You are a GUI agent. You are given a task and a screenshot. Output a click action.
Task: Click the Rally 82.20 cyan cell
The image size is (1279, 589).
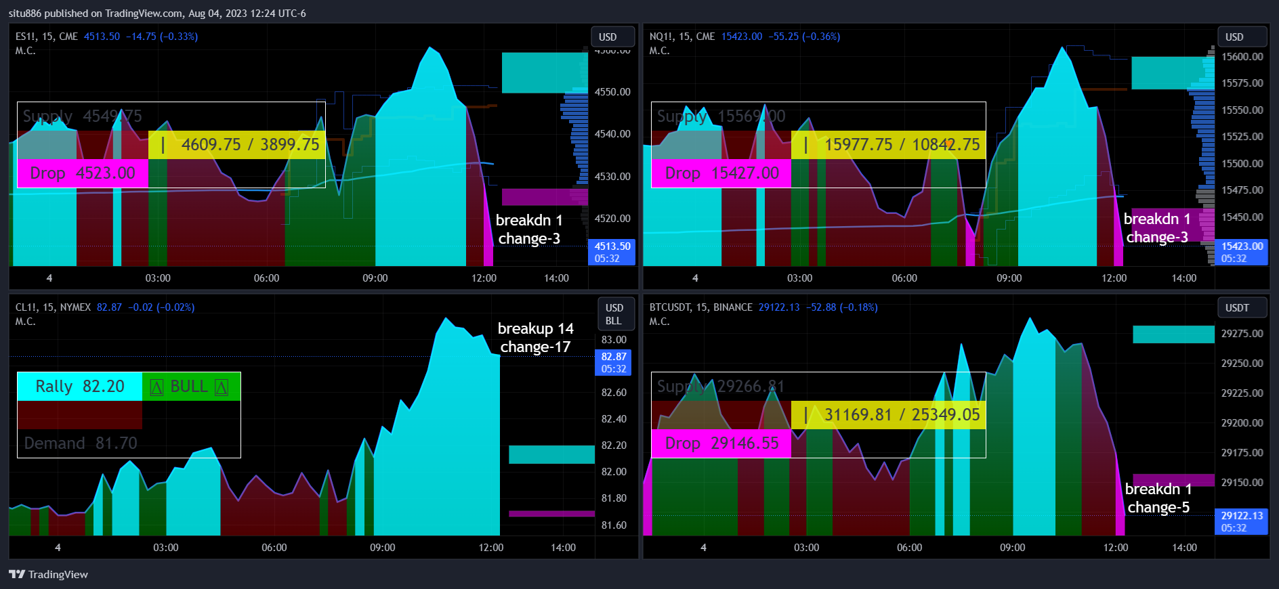pos(80,387)
